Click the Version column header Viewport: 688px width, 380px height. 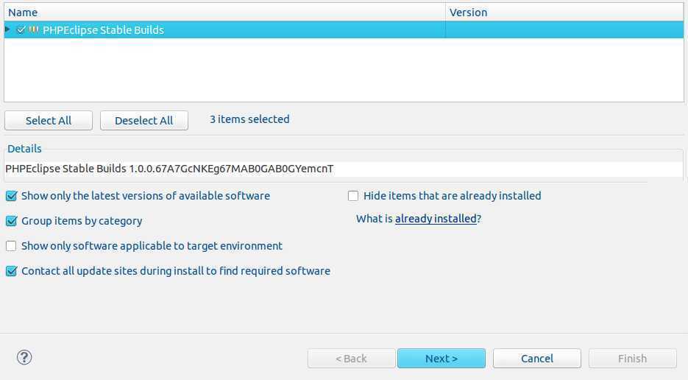[x=564, y=13]
